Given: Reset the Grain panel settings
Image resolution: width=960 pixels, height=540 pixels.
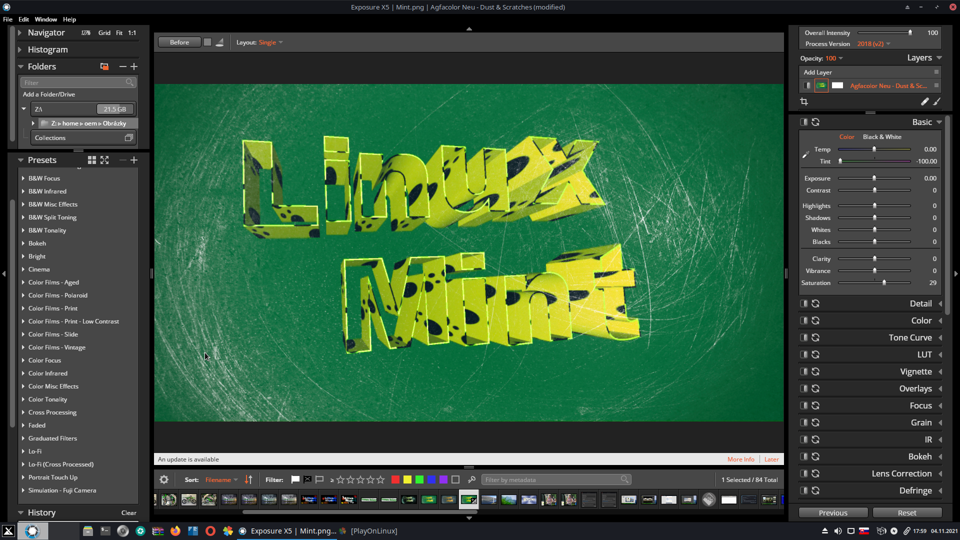Looking at the screenshot, I should point(815,422).
